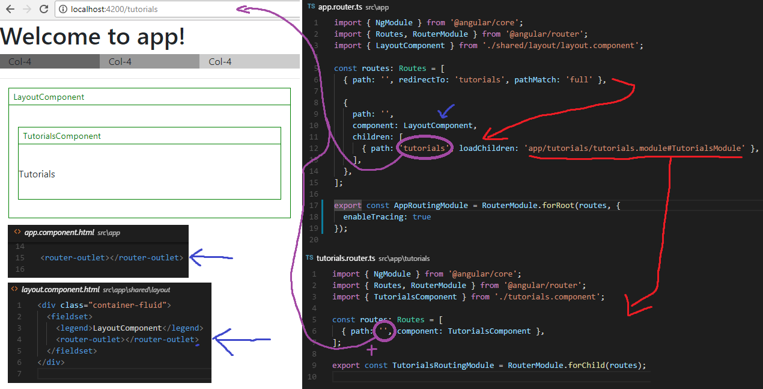Click line number 15 in app.component.html
This screenshot has height=389, width=763.
19,258
